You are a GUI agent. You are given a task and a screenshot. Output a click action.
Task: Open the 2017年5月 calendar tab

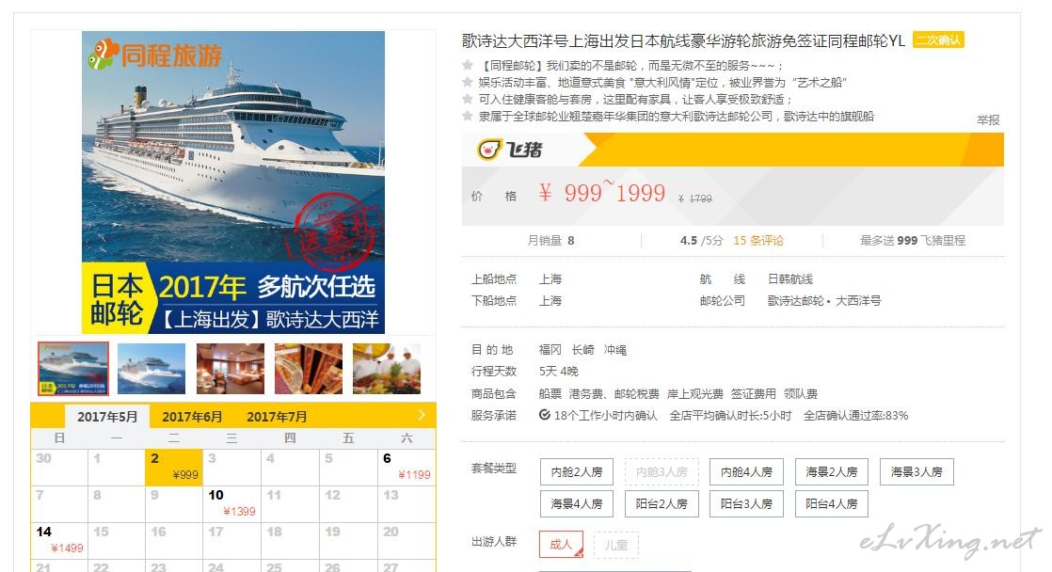(x=107, y=417)
